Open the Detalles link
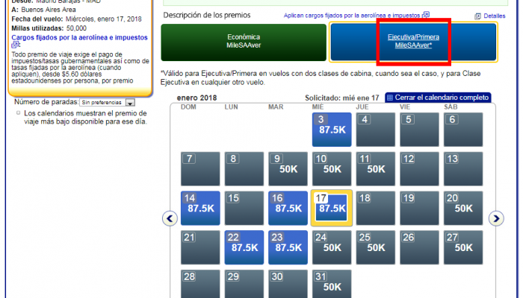The width and height of the screenshot is (523, 298). (x=495, y=16)
